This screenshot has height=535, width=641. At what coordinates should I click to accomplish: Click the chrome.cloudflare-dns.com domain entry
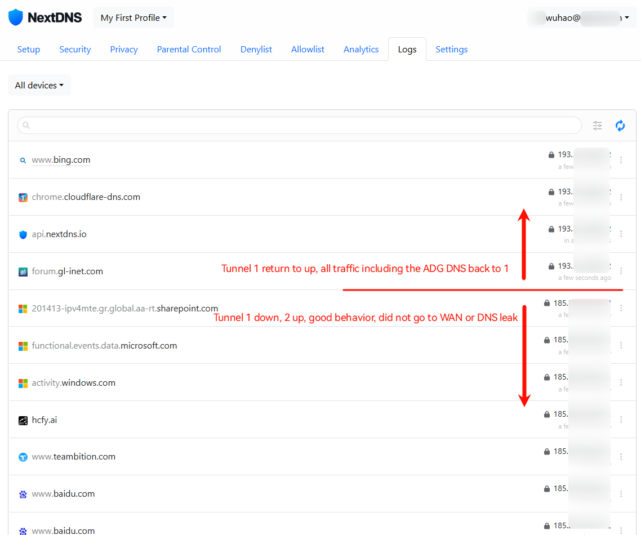point(86,197)
